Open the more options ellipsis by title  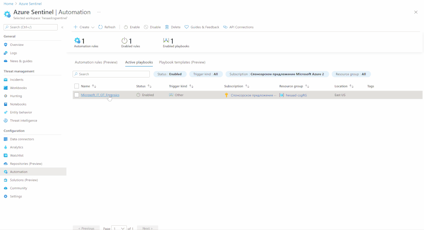point(99,12)
